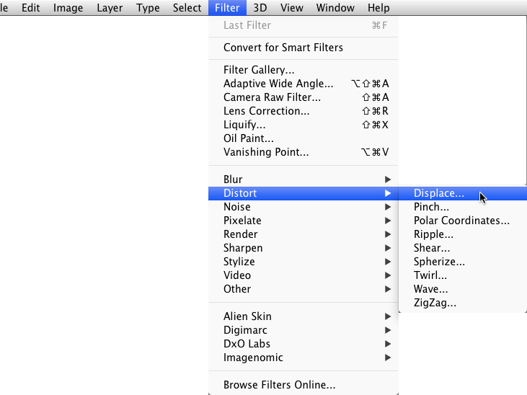
Task: Open the Alien Skin plugin submenu
Action: 247,316
